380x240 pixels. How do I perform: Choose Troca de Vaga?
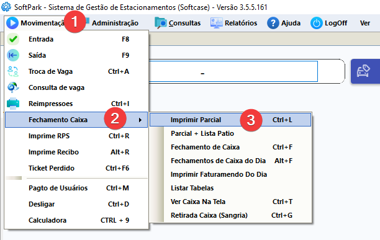click(76, 71)
